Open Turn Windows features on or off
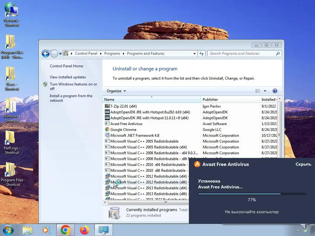Screen dimensions: 315x236 click(73, 86)
